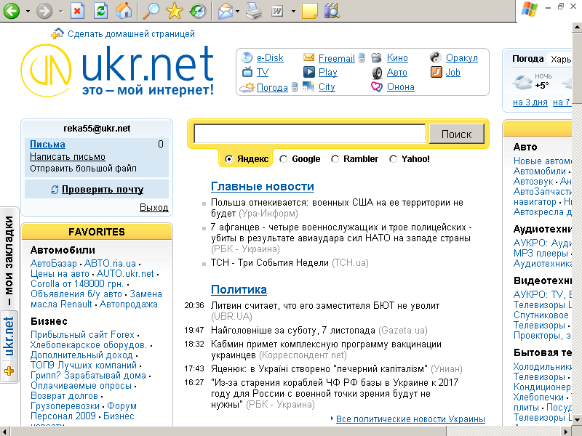Click the TV service icon
This screenshot has height=436, width=582.
tap(247, 71)
